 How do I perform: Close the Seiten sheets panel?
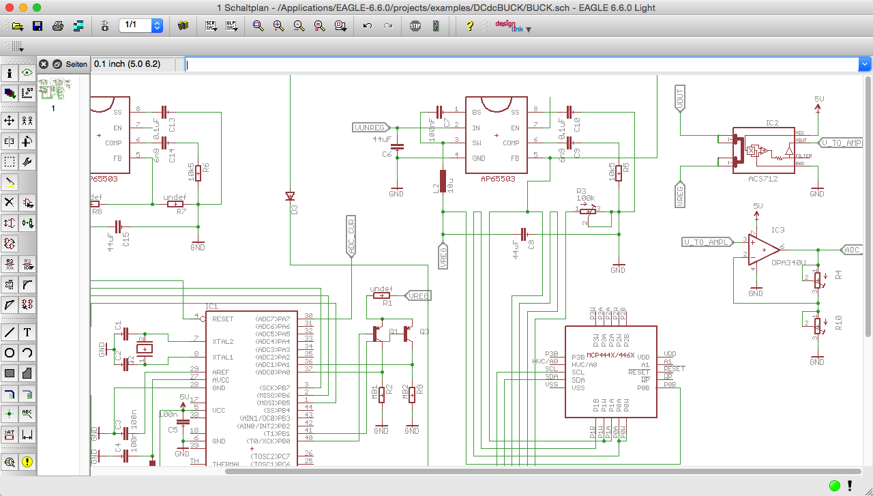coord(44,64)
